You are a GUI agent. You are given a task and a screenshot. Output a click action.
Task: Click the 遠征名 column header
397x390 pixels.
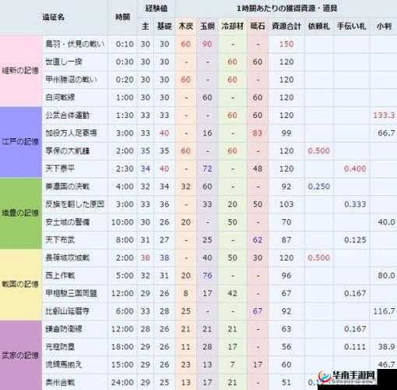pyautogui.click(x=54, y=17)
